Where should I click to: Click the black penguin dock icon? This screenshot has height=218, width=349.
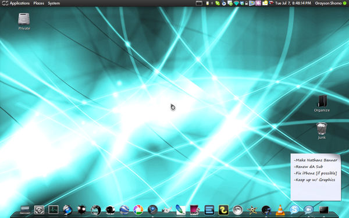click(110, 210)
